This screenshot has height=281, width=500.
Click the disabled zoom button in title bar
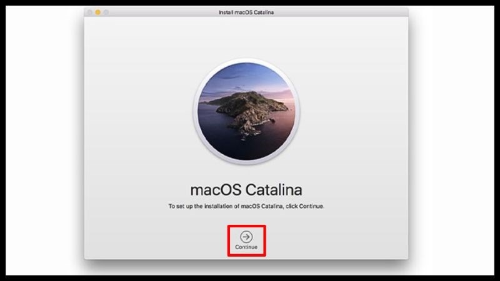click(x=106, y=12)
